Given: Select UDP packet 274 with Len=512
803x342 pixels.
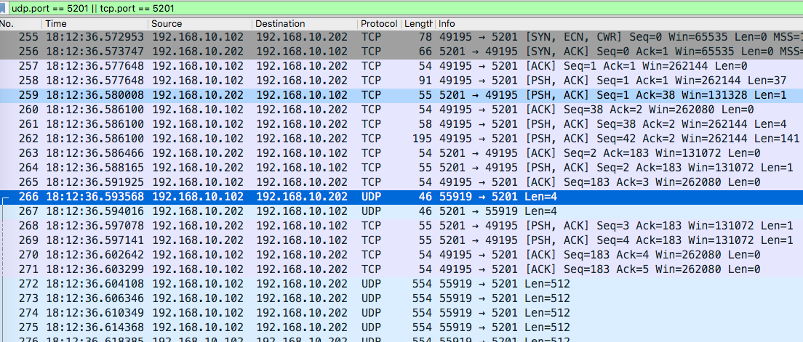Looking at the screenshot, I should (x=401, y=312).
